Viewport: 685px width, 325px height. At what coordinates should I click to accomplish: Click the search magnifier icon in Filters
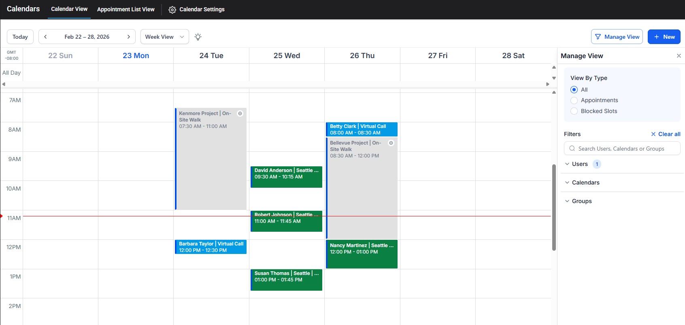tap(572, 149)
